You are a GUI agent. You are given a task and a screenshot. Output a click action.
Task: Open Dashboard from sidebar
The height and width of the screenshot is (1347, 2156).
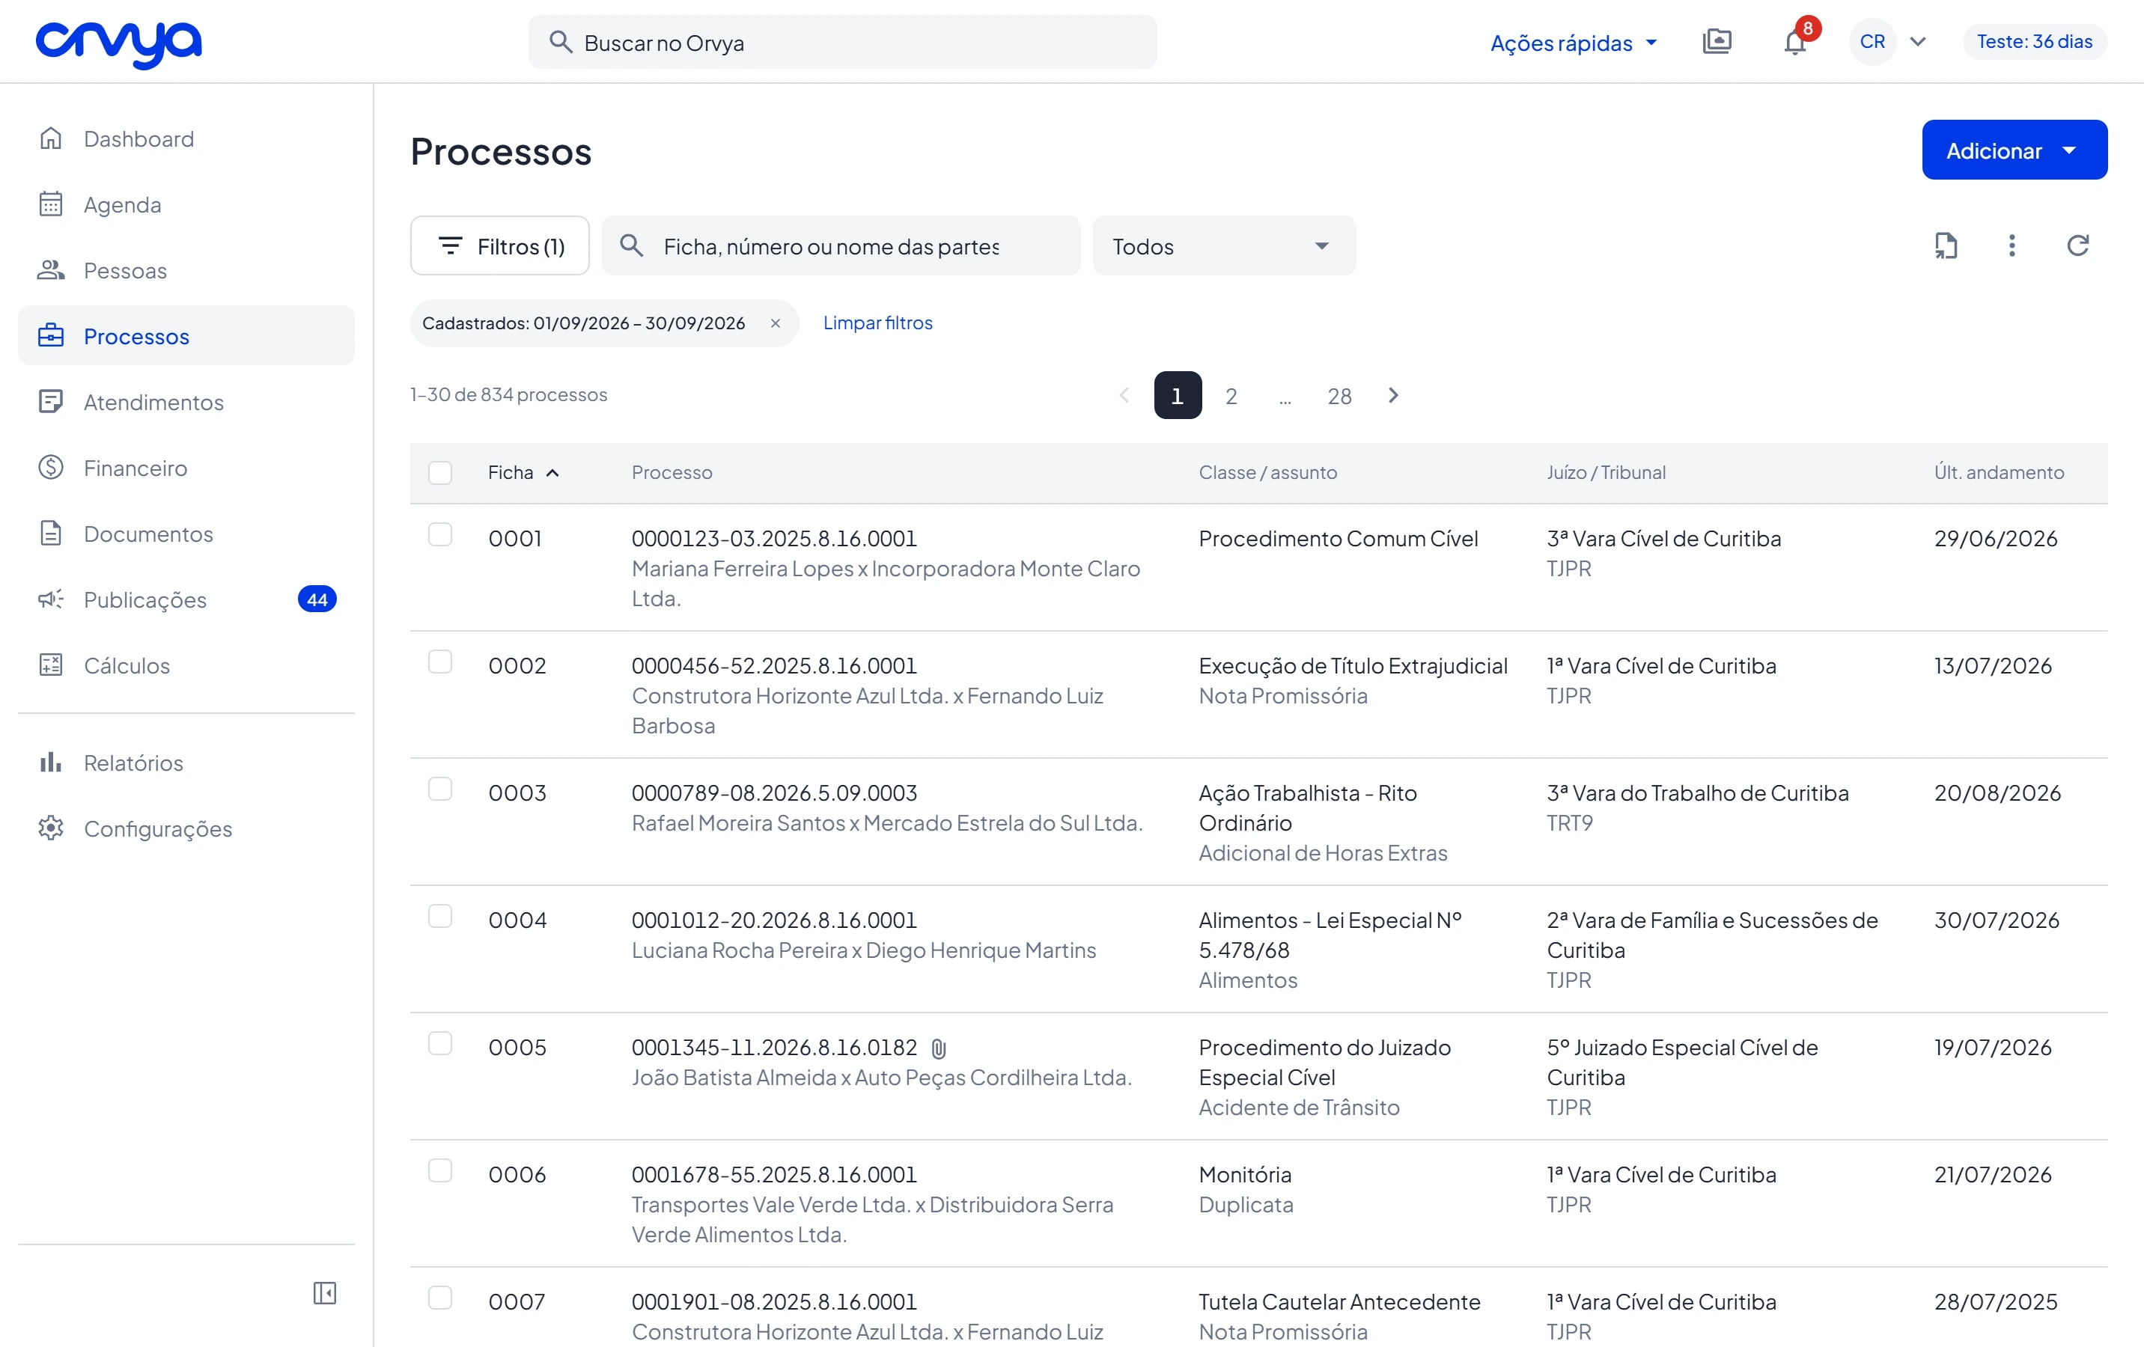[186, 139]
